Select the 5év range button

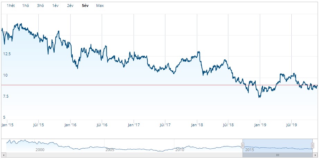point(85,6)
